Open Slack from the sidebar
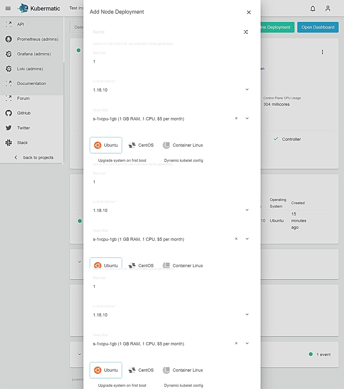 [22, 143]
